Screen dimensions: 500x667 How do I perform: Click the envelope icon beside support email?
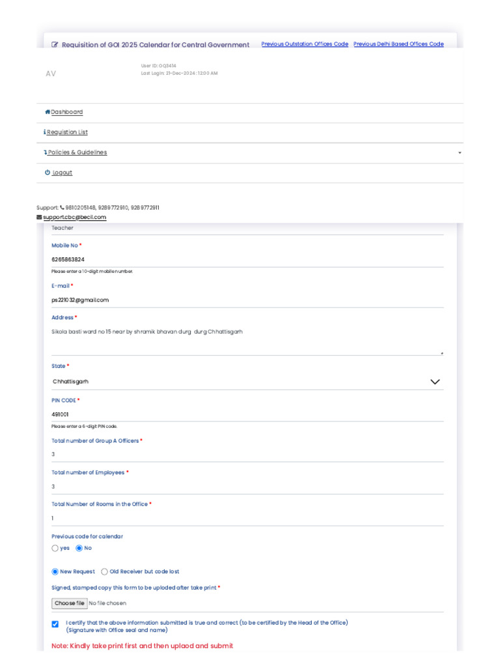pos(39,218)
